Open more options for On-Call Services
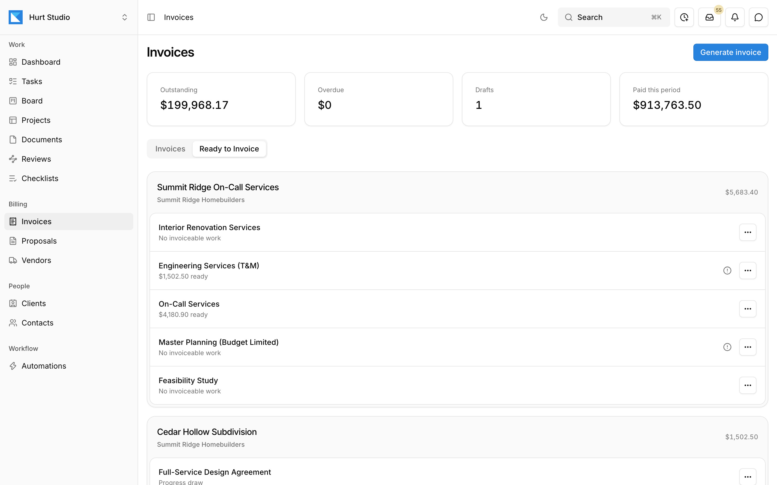This screenshot has width=777, height=485. coord(748,309)
